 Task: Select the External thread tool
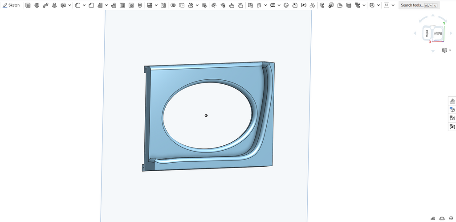pyautogui.click(x=140, y=5)
